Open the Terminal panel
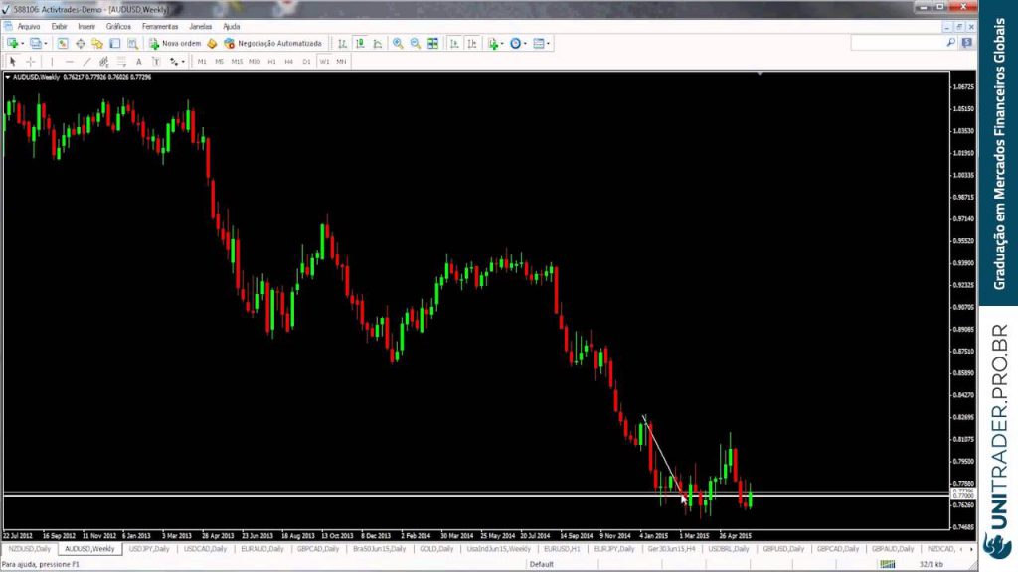The image size is (1018, 572). [x=115, y=44]
